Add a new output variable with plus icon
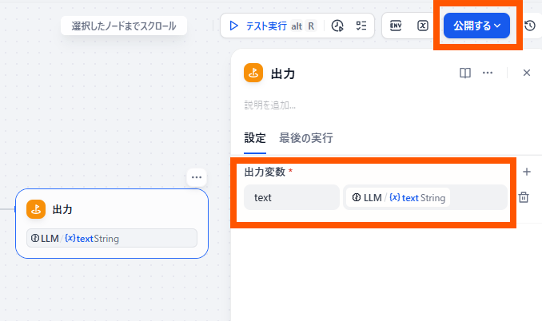 click(526, 172)
